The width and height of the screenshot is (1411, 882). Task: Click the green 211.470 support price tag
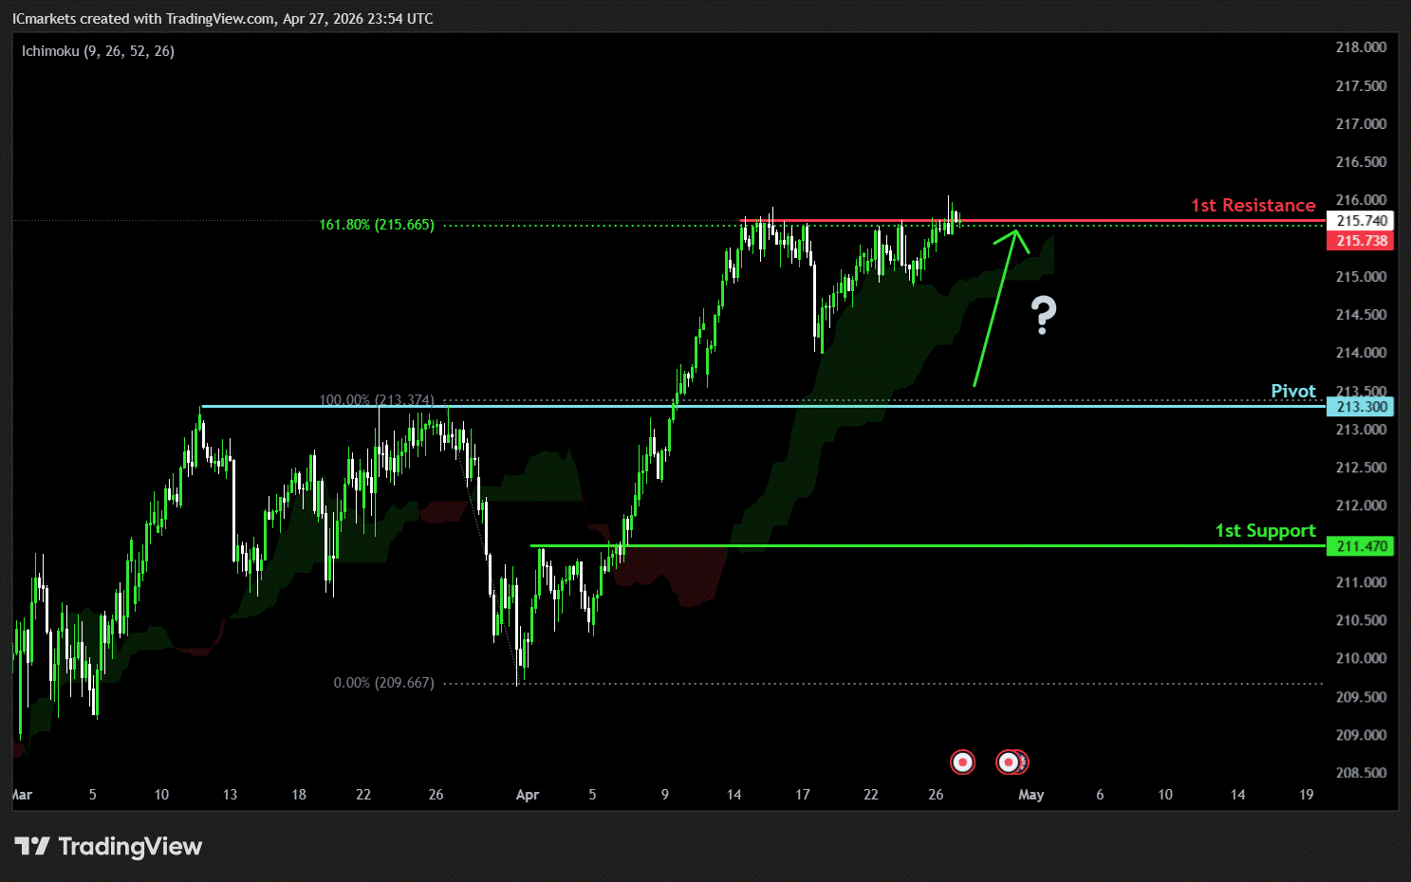(1362, 546)
